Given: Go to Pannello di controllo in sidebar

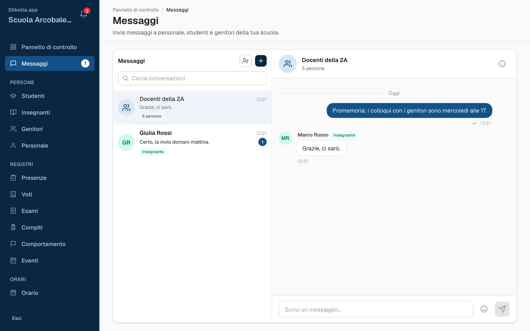Looking at the screenshot, I should (50, 47).
